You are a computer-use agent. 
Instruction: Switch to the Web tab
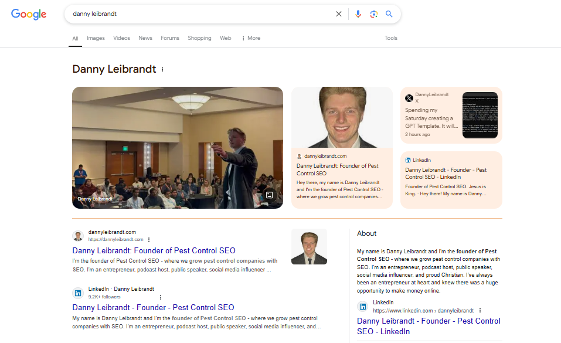(x=226, y=38)
